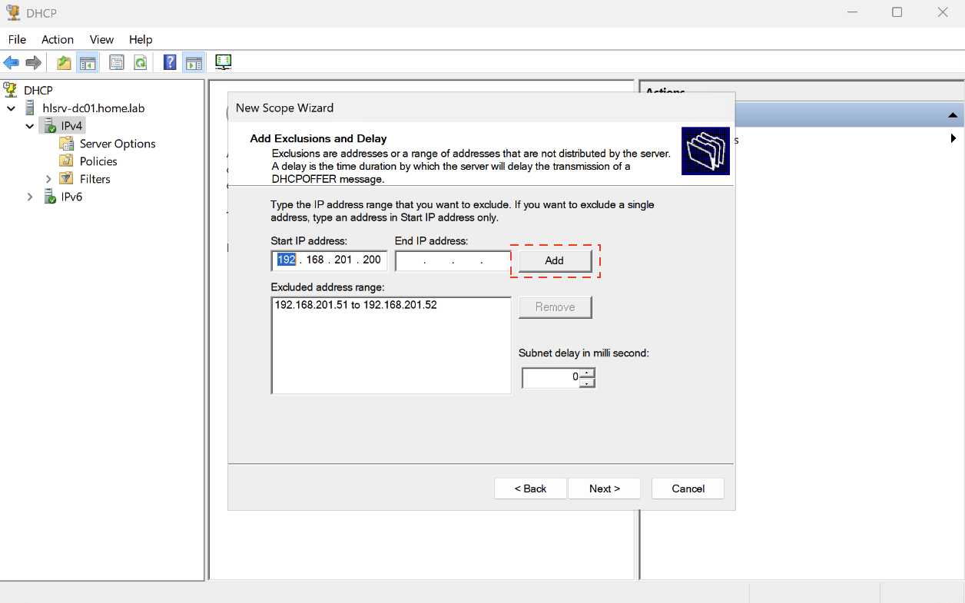
Task: Click the blue Back arrow in toolbar
Action: (x=11, y=63)
